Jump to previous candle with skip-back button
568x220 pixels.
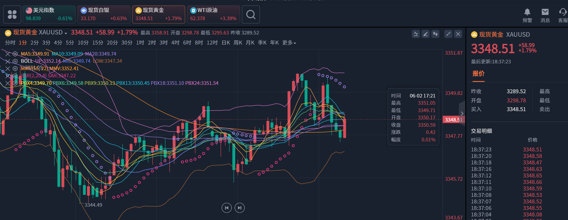227,208
